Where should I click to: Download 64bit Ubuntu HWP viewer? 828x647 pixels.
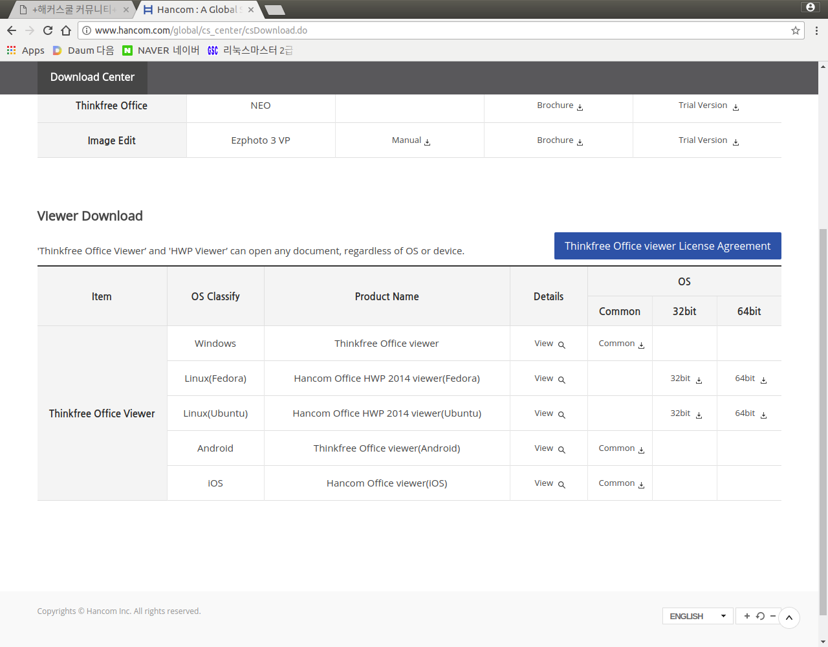click(x=750, y=413)
